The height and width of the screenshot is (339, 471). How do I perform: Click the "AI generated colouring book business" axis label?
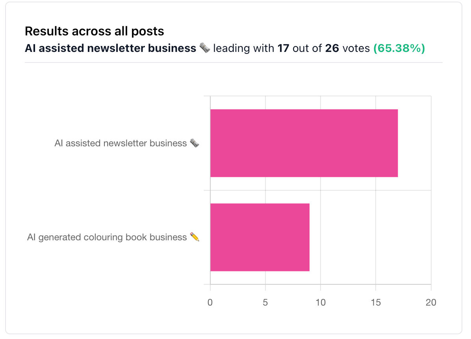[x=107, y=238]
